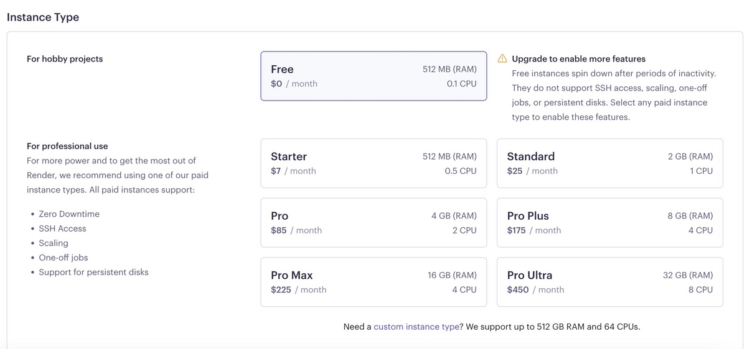Click the 'For hobby projects' label
Viewport: 747px width, 349px height.
pyautogui.click(x=65, y=59)
